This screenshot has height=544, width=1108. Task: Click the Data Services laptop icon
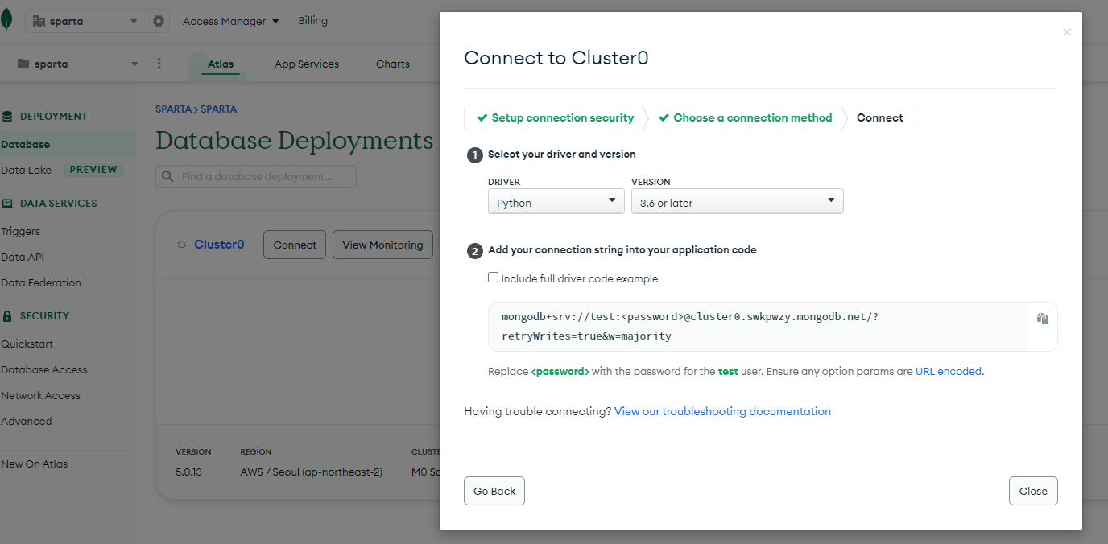(x=8, y=204)
